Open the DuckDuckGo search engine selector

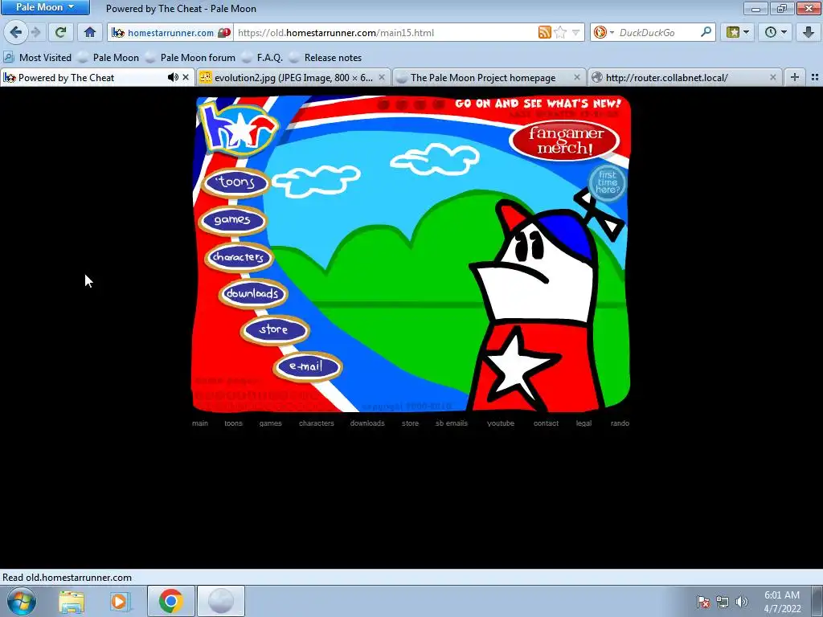(604, 32)
